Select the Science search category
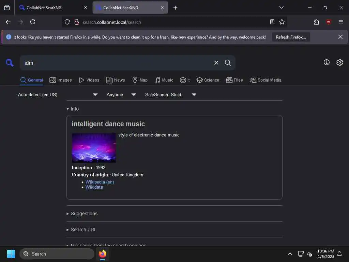Viewport: 349px width, 262px height. [x=208, y=80]
